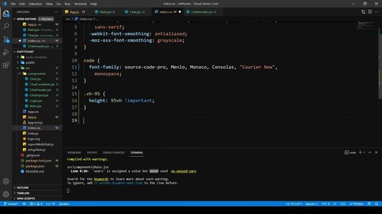The width and height of the screenshot is (382, 214).
Task: Open the Run and Debug view
Action: click(x=6, y=52)
